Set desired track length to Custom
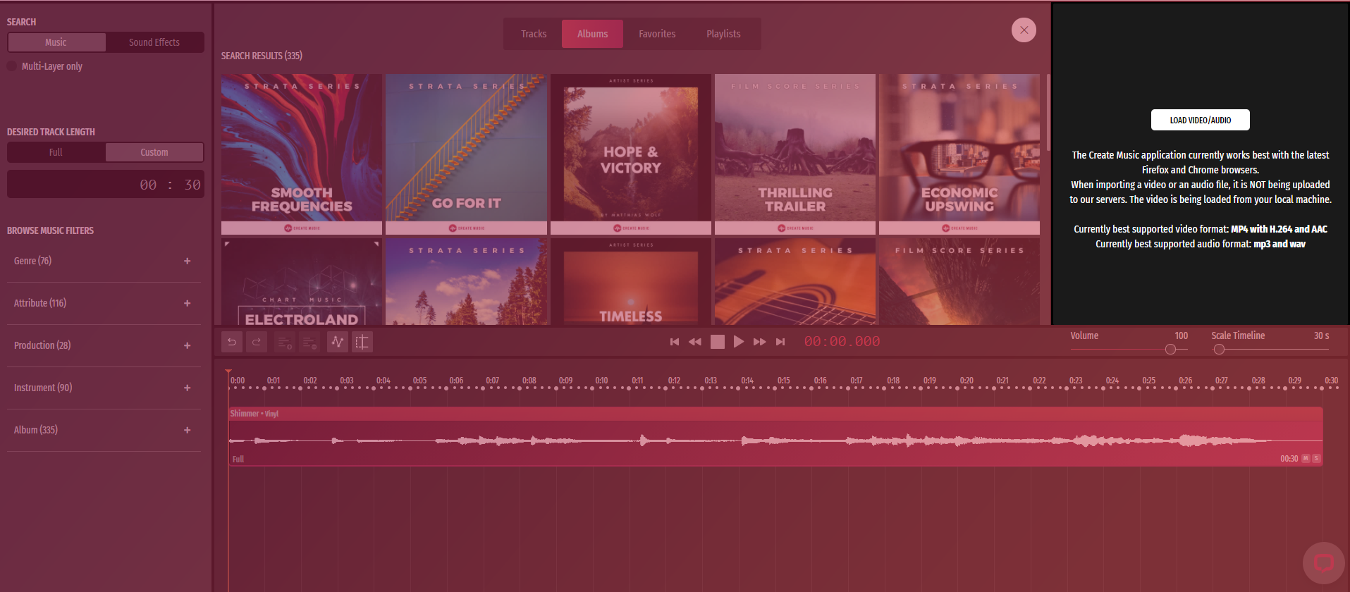Viewport: 1350px width, 592px height. pyautogui.click(x=154, y=152)
